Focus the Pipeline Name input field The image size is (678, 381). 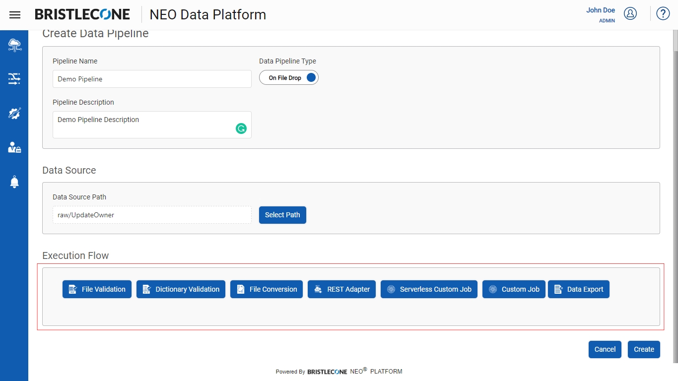(152, 79)
